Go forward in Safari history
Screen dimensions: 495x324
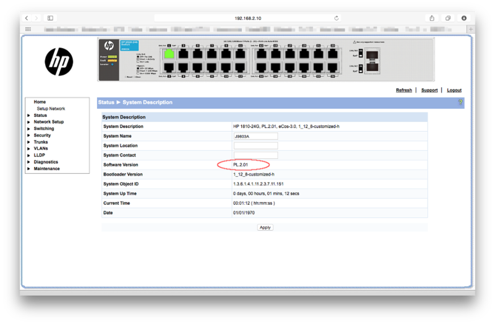pos(37,18)
